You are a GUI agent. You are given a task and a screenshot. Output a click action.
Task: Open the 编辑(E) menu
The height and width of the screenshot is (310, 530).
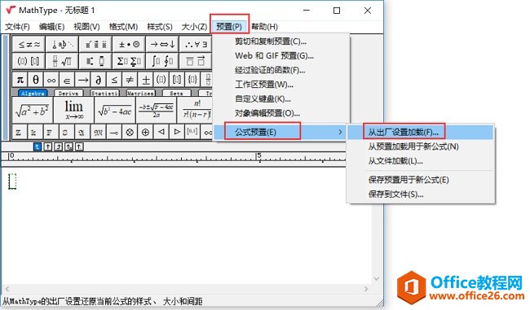tap(51, 27)
